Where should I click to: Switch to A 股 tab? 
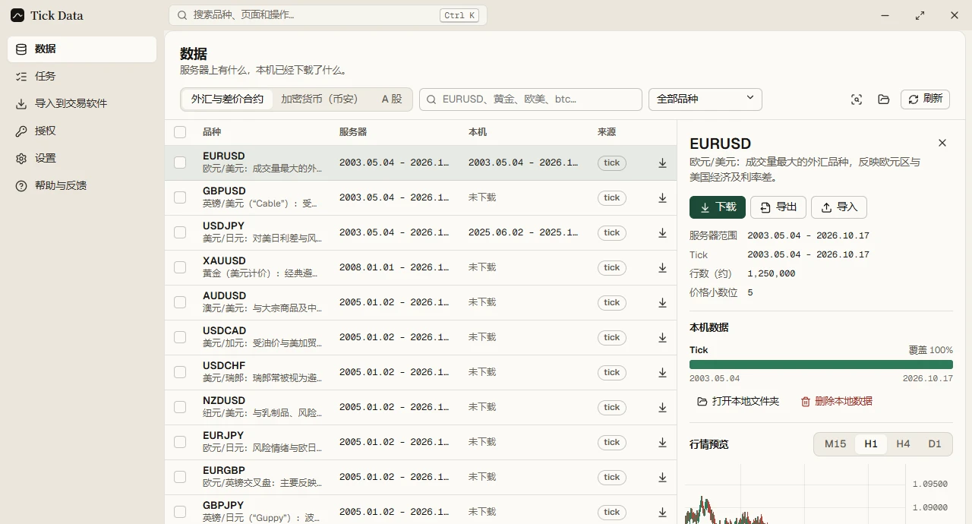392,99
